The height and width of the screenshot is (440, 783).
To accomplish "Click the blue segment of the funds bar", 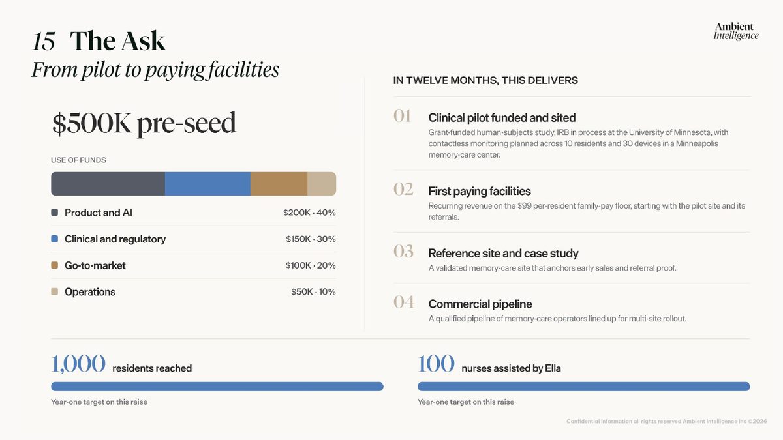I will click(x=207, y=184).
